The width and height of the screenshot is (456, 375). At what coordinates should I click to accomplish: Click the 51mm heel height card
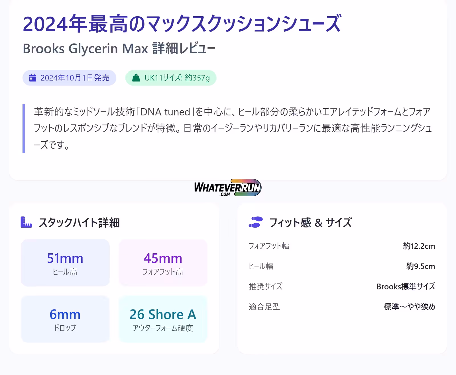point(65,263)
